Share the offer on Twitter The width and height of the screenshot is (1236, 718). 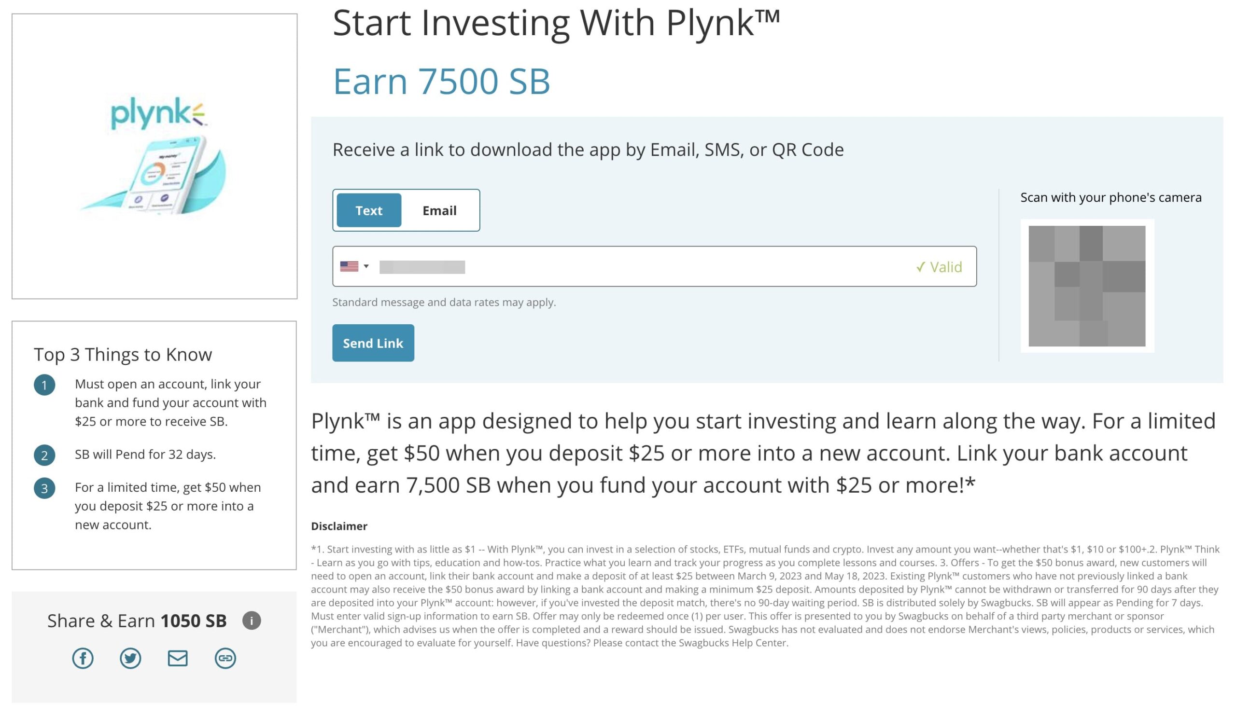(130, 658)
